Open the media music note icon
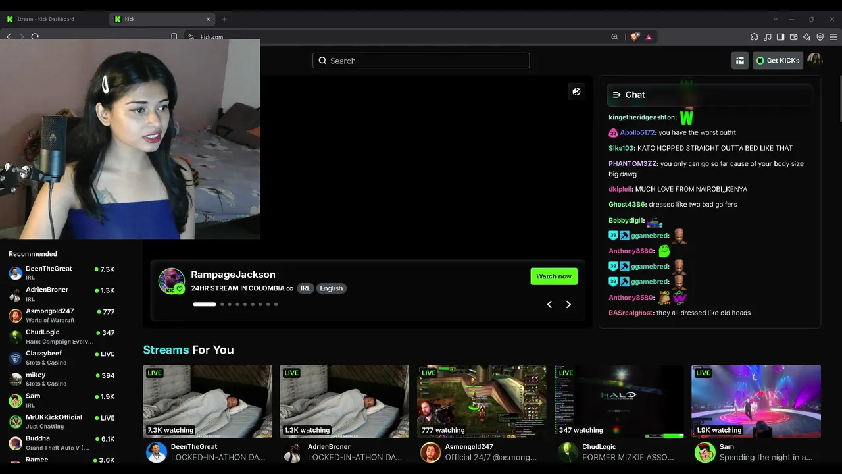This screenshot has width=842, height=474. coord(768,37)
